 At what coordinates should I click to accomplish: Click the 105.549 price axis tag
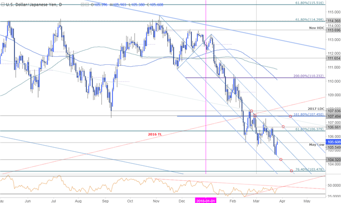(333, 147)
